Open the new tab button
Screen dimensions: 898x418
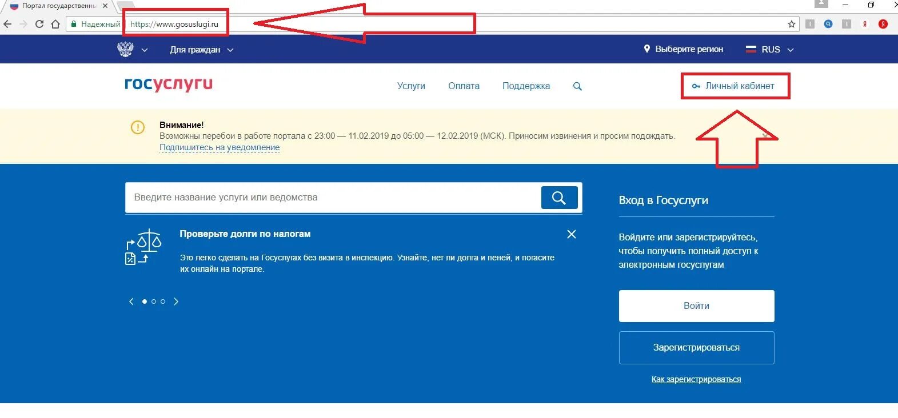coord(125,5)
